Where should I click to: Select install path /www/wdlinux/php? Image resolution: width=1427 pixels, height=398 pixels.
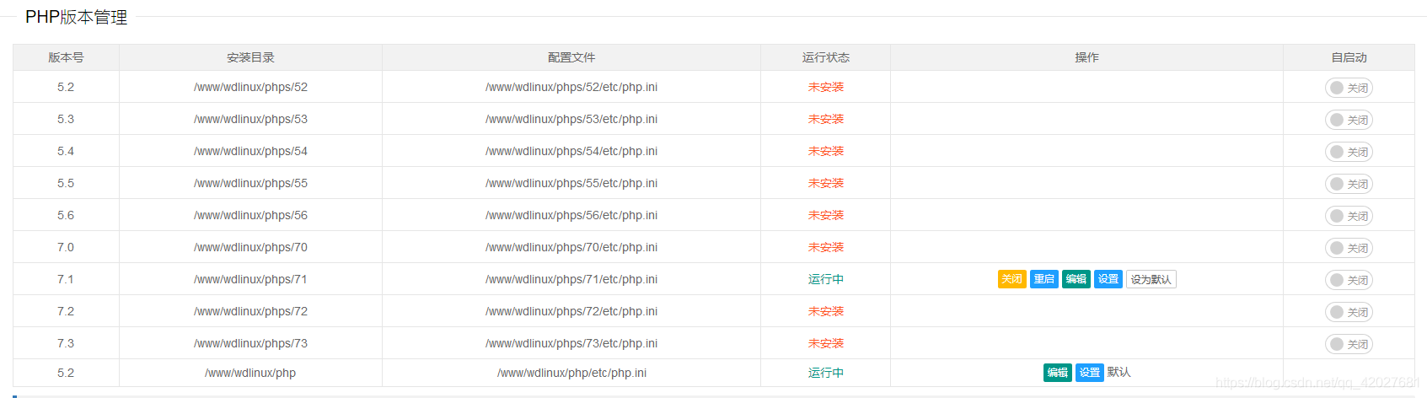click(x=250, y=373)
